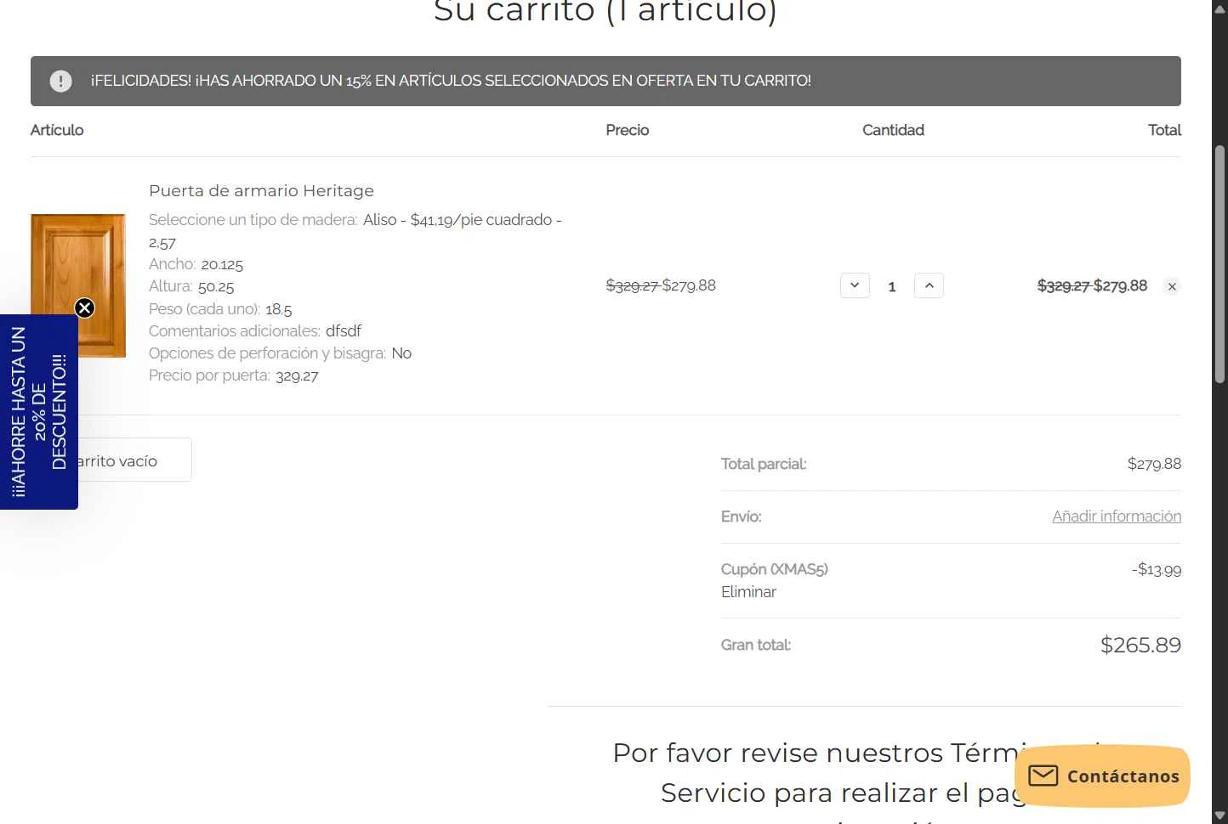
Task: Click the 'Comentarios adicionales: dfsdf' line
Action: [255, 331]
